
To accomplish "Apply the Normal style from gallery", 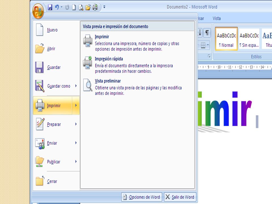I will (226, 39).
